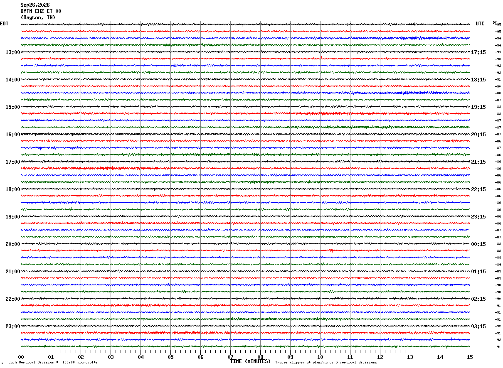Click the TIME (MINUTES) axis title

click(x=250, y=361)
